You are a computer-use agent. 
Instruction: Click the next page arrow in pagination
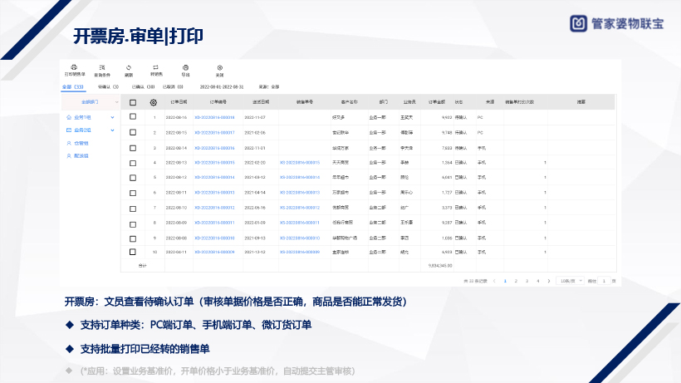pyautogui.click(x=547, y=281)
